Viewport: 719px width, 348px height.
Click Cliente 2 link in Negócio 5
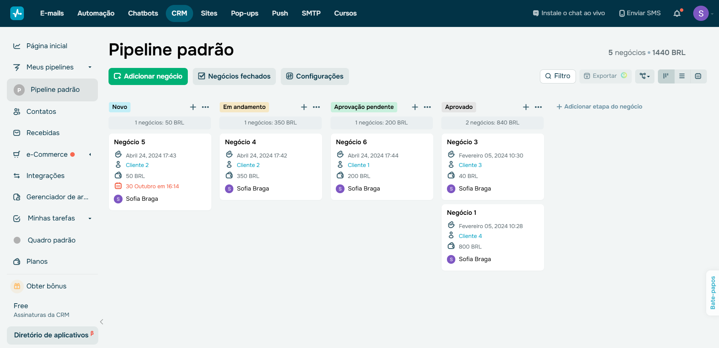click(137, 165)
